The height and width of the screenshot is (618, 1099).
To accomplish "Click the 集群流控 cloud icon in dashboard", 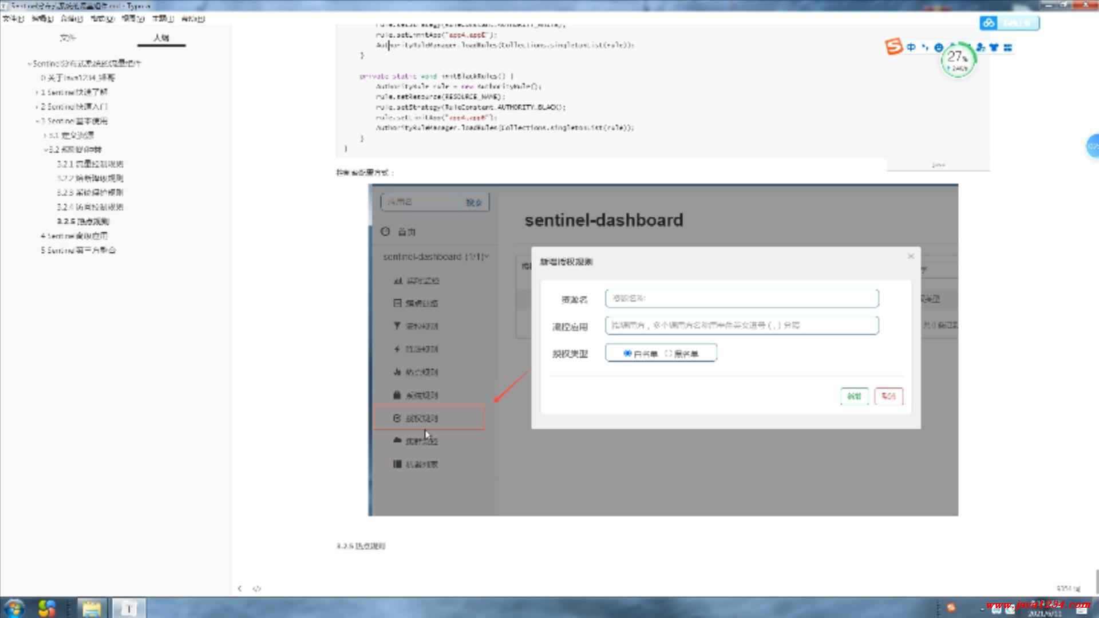I will tap(398, 440).
